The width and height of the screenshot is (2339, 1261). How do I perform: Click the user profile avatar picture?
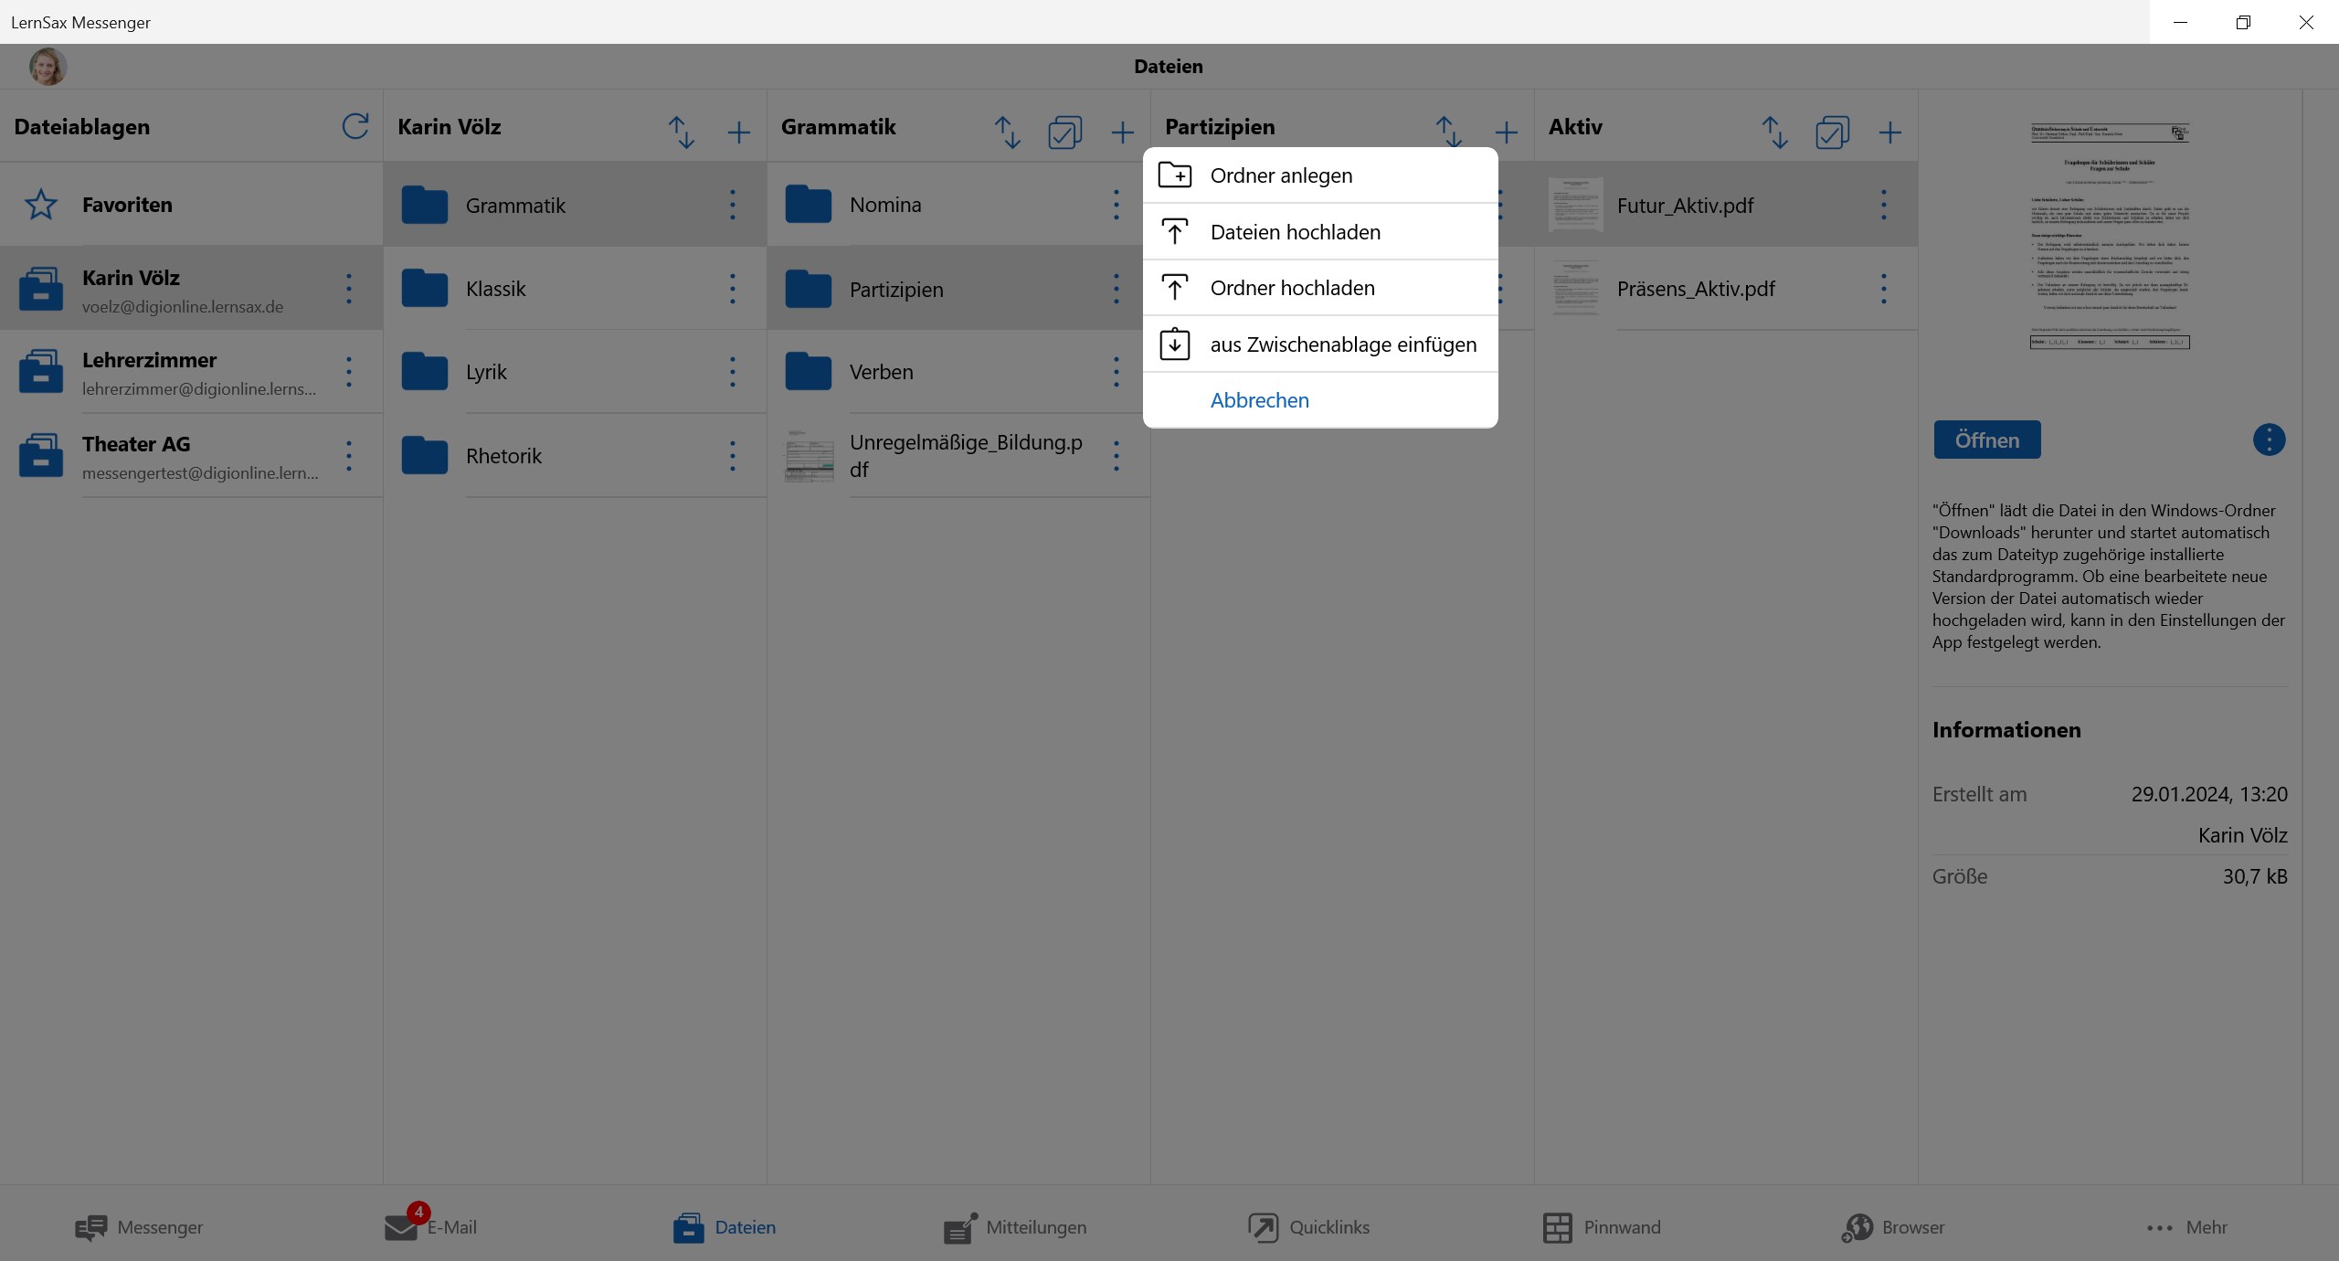48,67
